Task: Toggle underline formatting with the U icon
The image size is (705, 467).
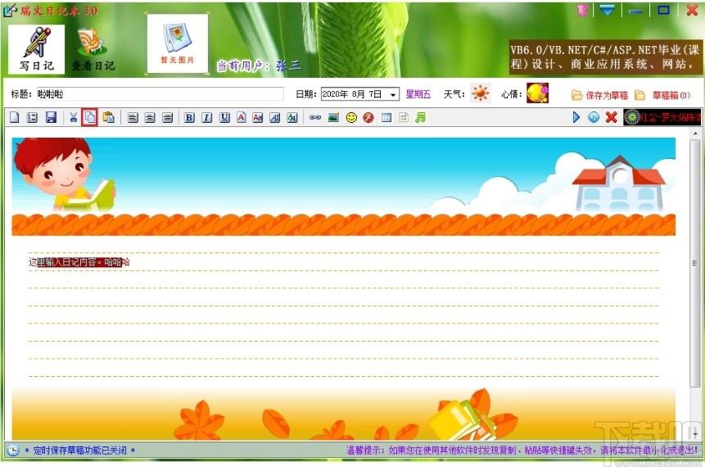Action: pyautogui.click(x=224, y=117)
